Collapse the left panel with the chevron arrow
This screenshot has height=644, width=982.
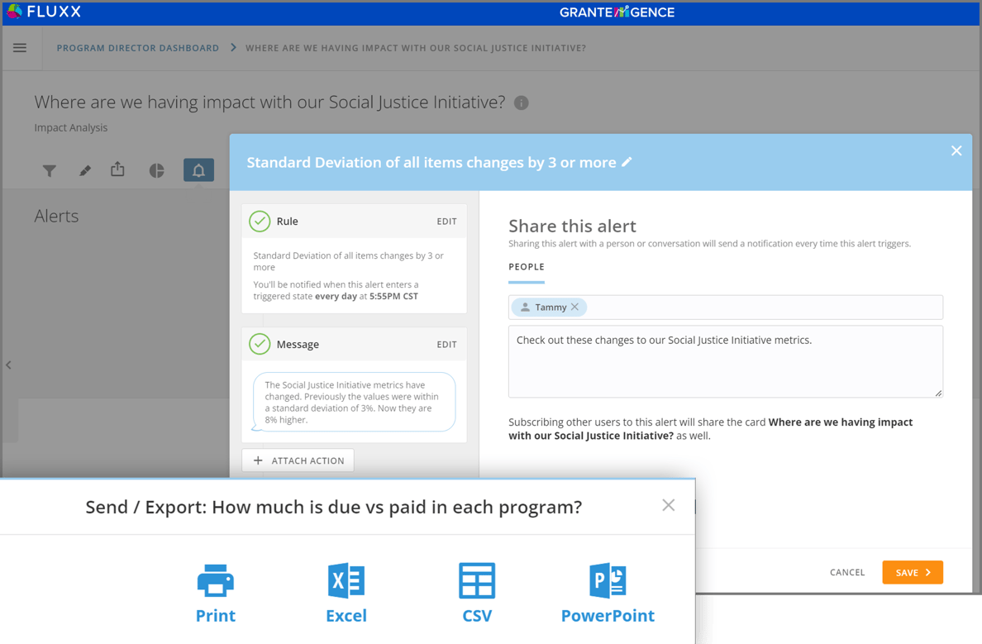8,365
